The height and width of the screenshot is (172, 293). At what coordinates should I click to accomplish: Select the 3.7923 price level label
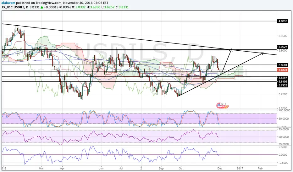[x=283, y=85]
